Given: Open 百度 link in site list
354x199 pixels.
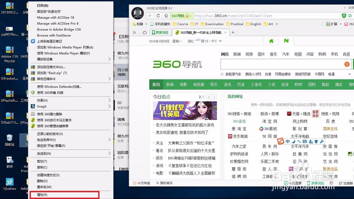Looking at the screenshot, I should [331, 121].
